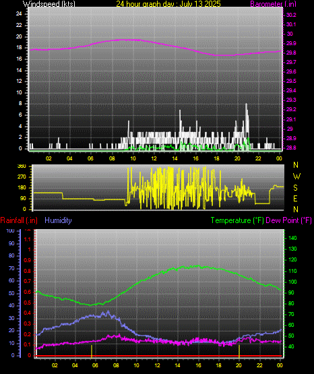Viewport: 314px width, 374px height.
Task: Click the 24 tick on the windspeed axis
Action: tap(19, 14)
